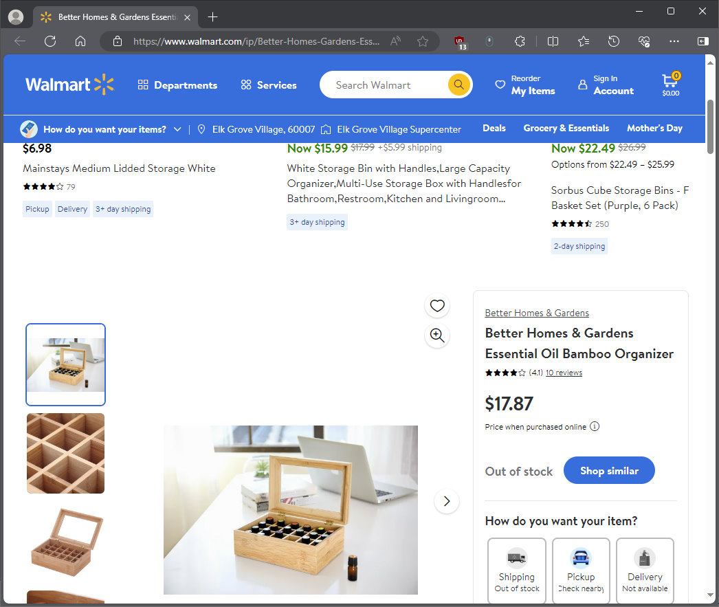The height and width of the screenshot is (607, 719).
Task: Zoom the product image with magnifier icon
Action: tap(437, 335)
